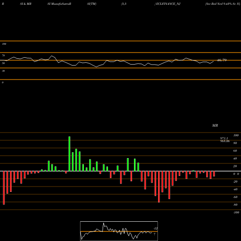Open the mini overview chart thumbnail

[x=119, y=231]
